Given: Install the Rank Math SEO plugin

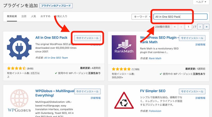Looking at the screenshot, I should [x=192, y=38].
